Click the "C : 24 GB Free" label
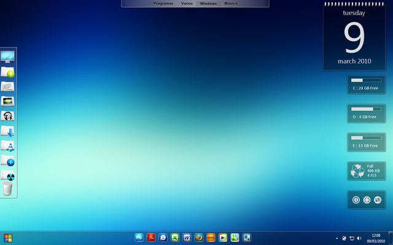The width and height of the screenshot is (393, 245). 365,88
